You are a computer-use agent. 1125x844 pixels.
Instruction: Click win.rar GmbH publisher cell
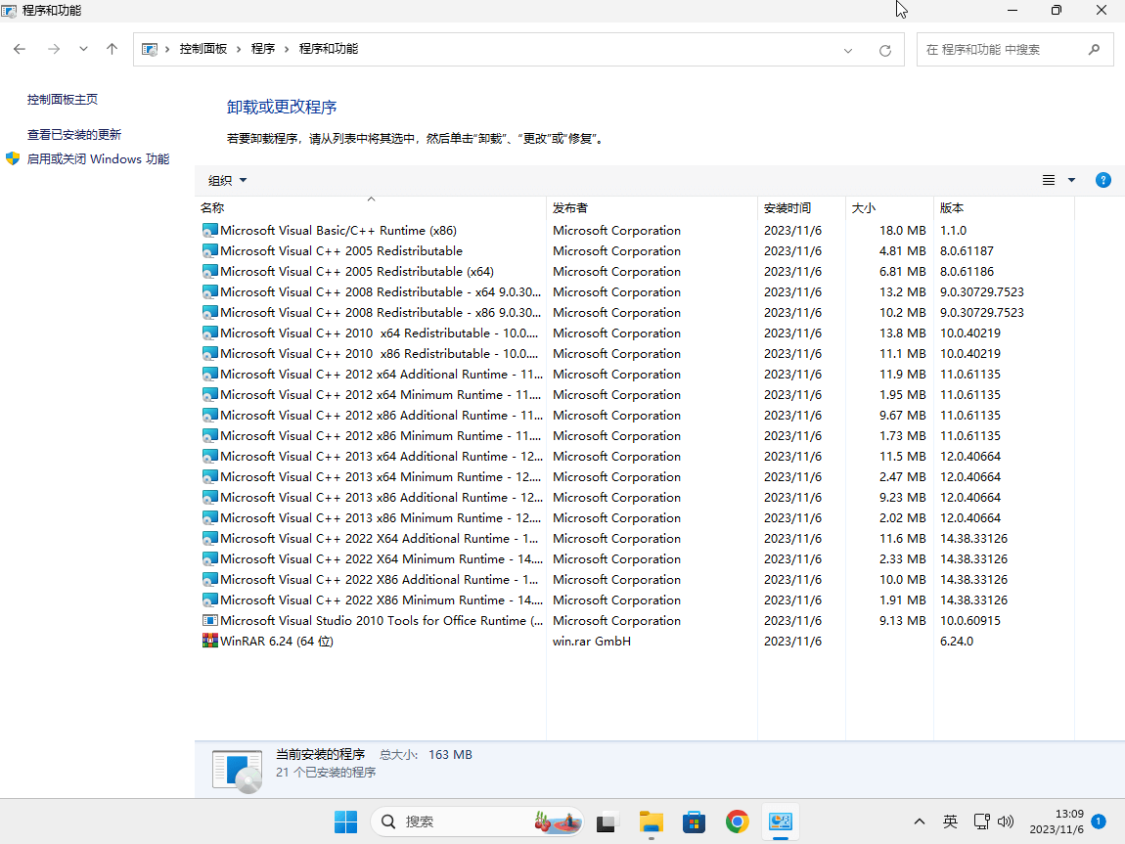coord(592,641)
